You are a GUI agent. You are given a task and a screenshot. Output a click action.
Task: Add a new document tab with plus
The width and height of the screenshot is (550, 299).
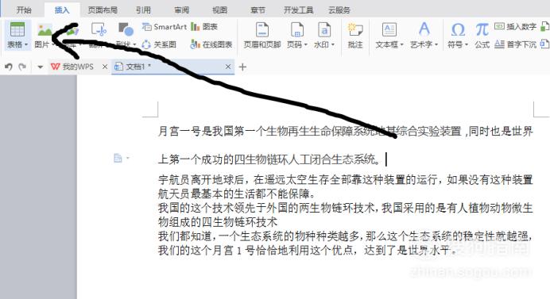tap(242, 67)
